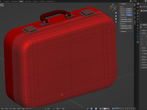Open the Output properties tab icon
The height and width of the screenshot is (110, 147).
138,13
